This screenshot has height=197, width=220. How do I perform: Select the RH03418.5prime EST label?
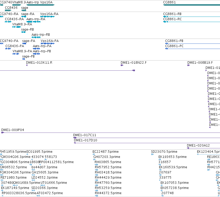(x=108, y=173)
